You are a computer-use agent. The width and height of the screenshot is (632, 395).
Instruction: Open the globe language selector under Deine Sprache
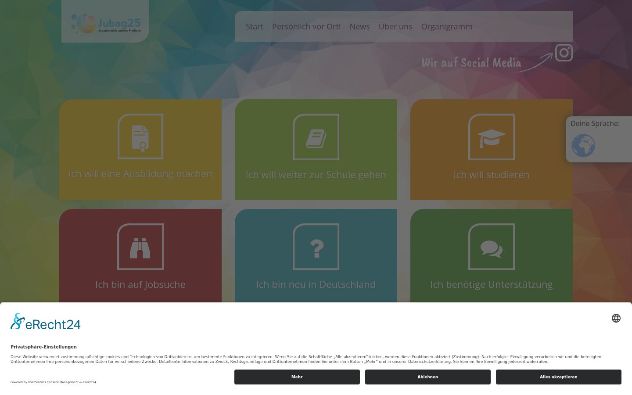pyautogui.click(x=583, y=146)
